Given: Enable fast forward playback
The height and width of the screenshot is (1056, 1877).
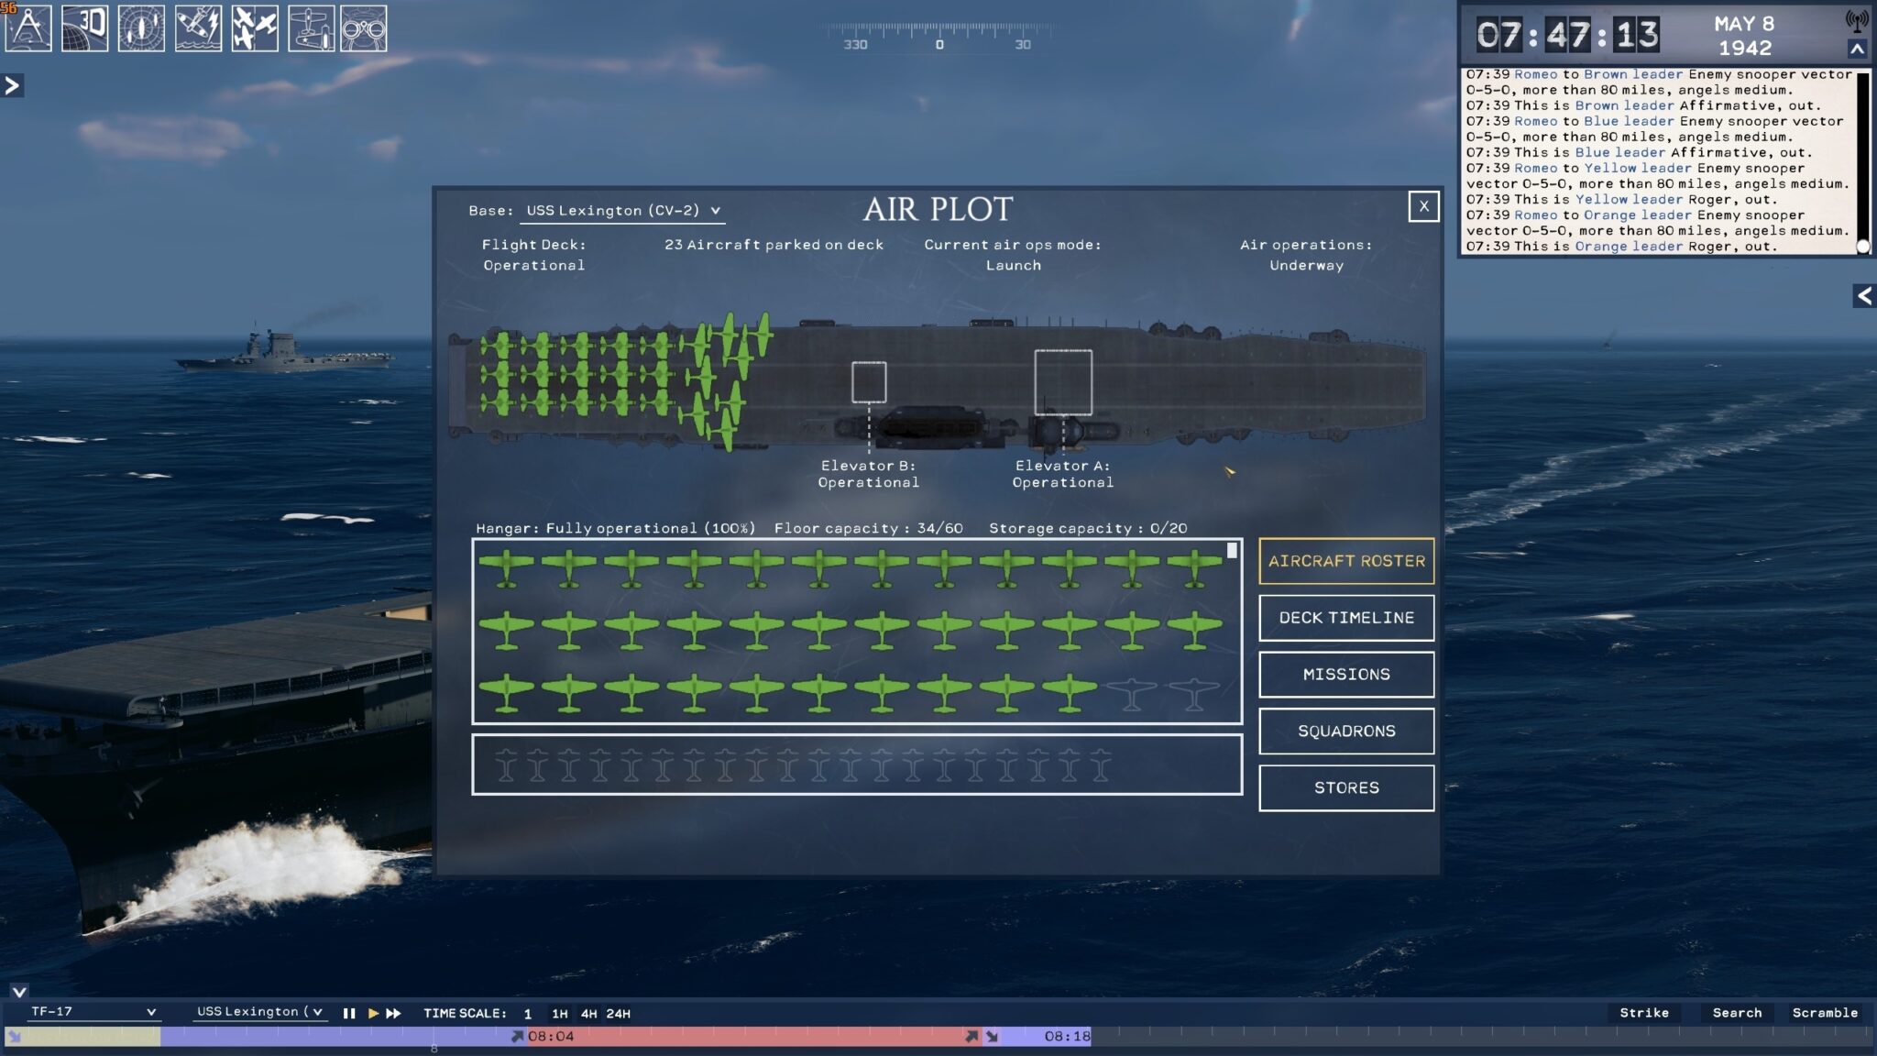Looking at the screenshot, I should click(393, 1013).
